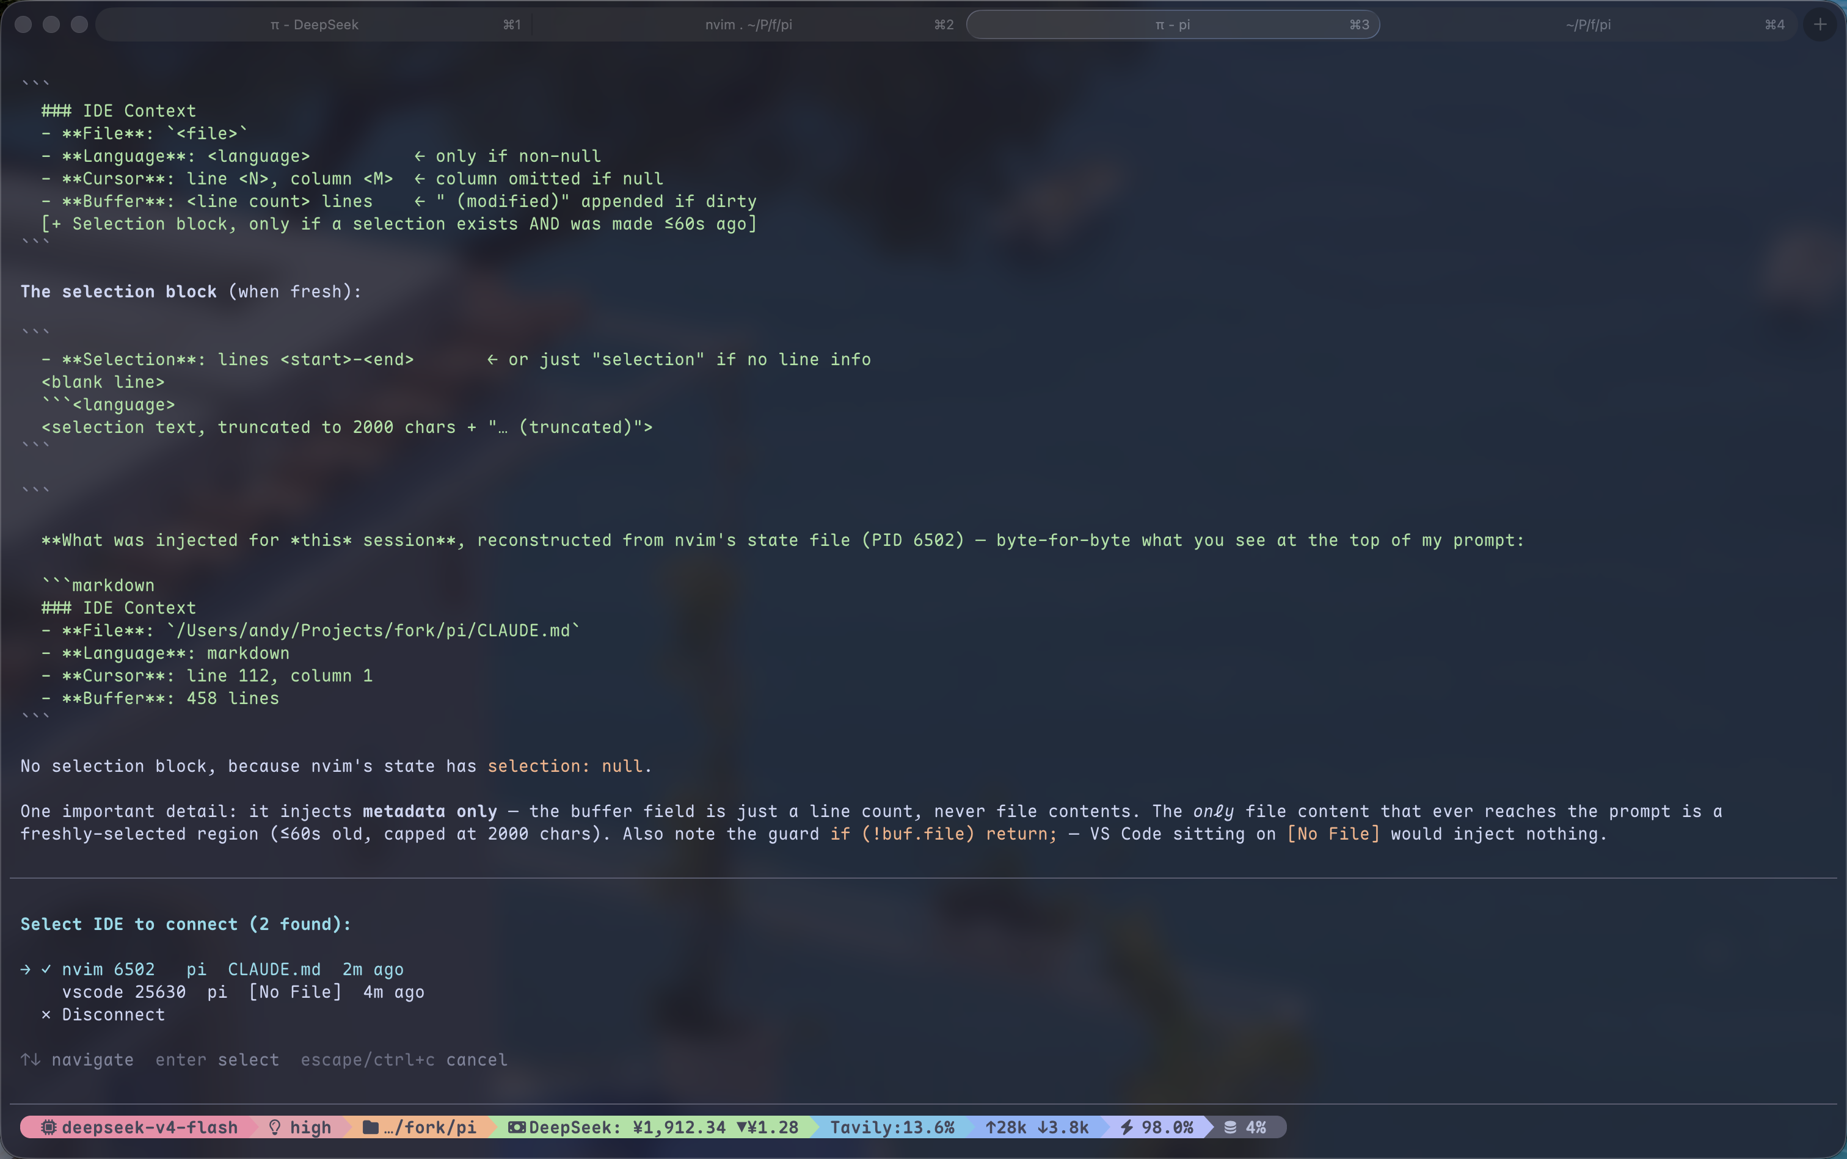Click the lightbulb icon before high
This screenshot has width=1847, height=1159.
(x=274, y=1127)
